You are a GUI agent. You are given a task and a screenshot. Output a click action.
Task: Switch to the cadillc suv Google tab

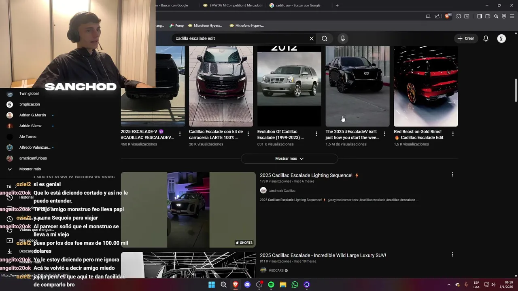298,5
